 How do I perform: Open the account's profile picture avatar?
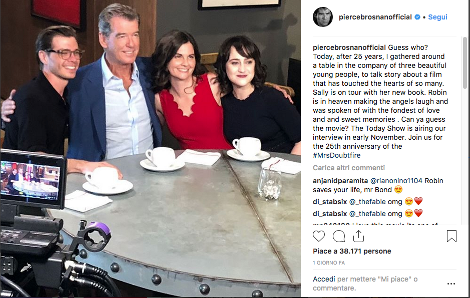point(323,17)
